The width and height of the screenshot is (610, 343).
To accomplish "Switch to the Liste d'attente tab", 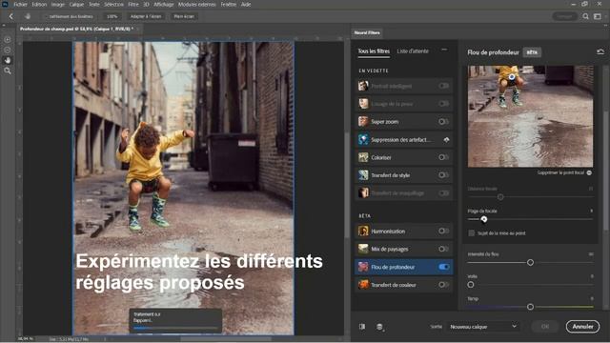I will 413,50.
